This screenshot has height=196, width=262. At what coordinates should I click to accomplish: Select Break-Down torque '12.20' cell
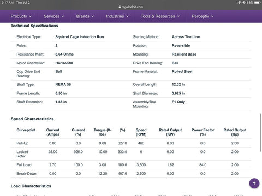pos(103,174)
